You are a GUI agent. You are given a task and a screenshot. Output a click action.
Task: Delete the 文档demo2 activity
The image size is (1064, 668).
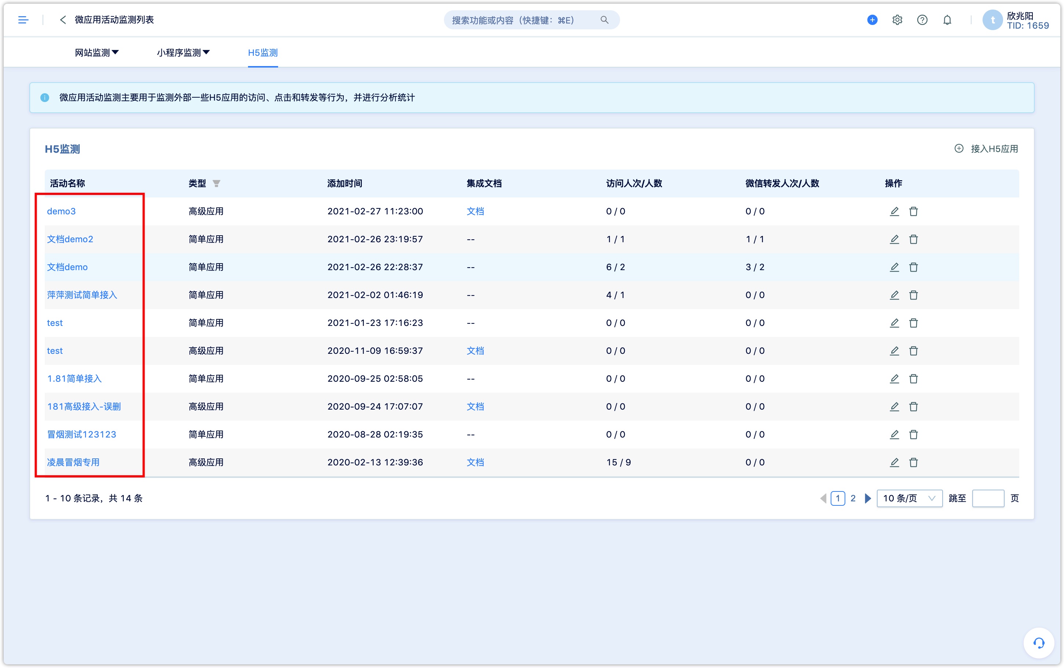(914, 239)
